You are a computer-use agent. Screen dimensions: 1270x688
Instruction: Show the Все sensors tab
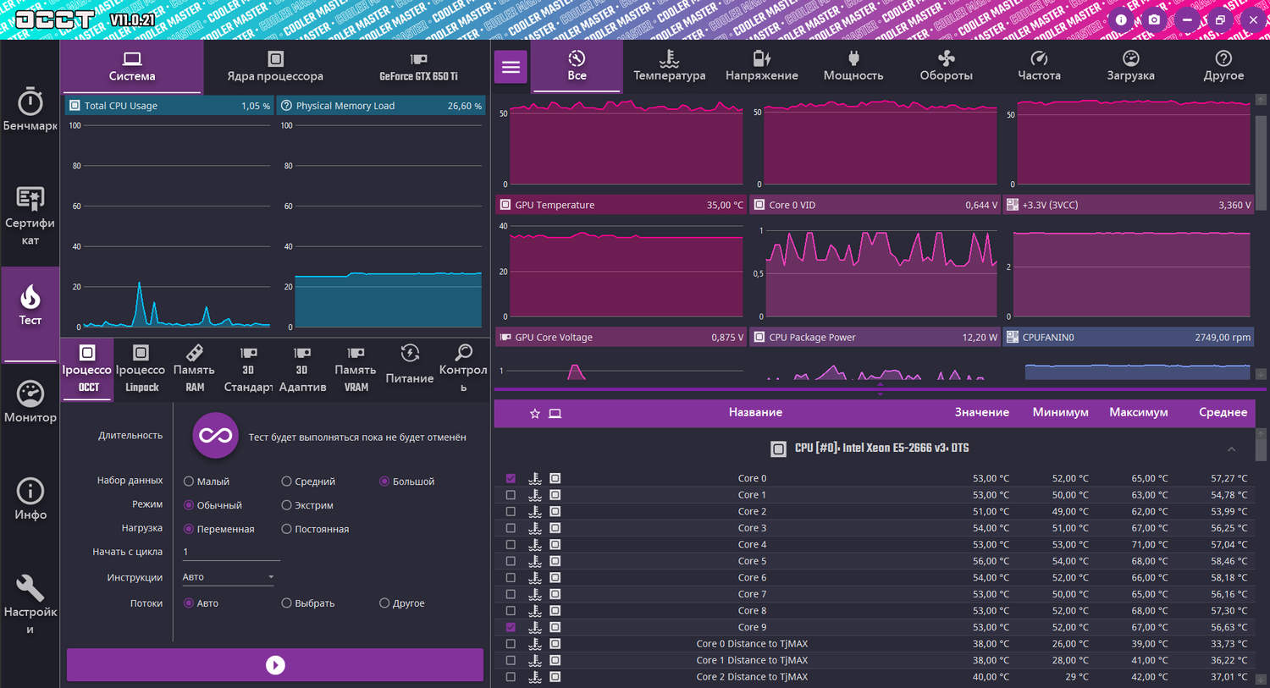click(x=577, y=66)
